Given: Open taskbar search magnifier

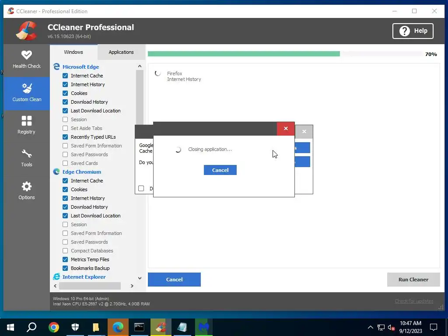Looking at the screenshot, I should click(x=31, y=327).
